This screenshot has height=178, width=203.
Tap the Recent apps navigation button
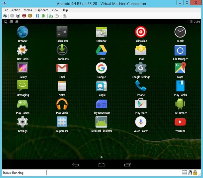pos(128,165)
